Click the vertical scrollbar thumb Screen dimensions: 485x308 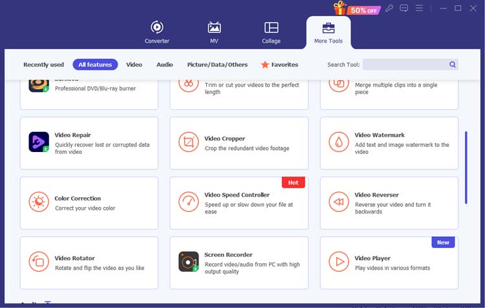[466, 168]
